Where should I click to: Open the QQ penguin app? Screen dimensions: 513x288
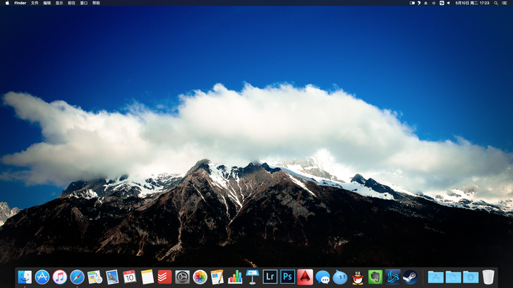(x=358, y=277)
